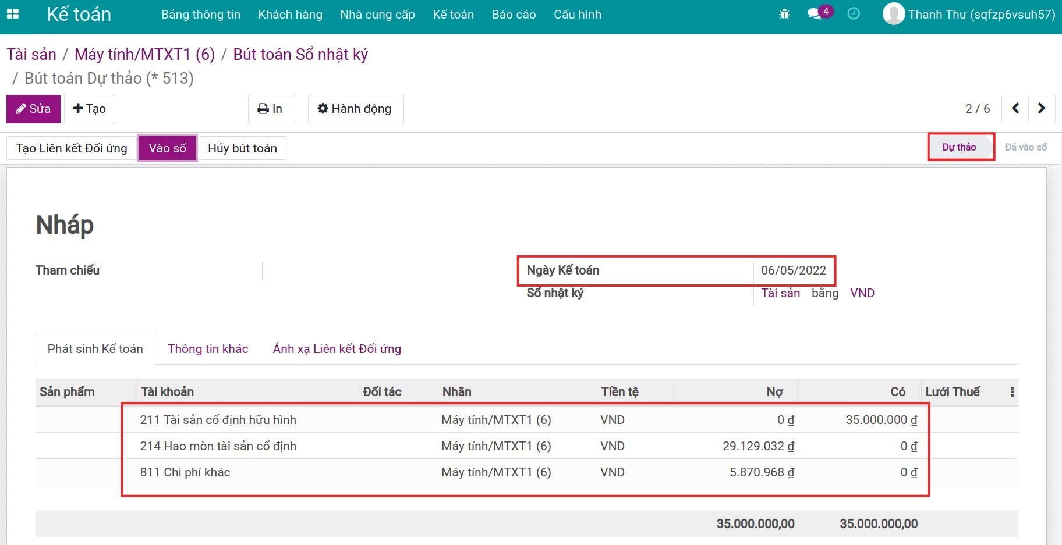
Task: Go to next record arrow
Action: pyautogui.click(x=1042, y=109)
